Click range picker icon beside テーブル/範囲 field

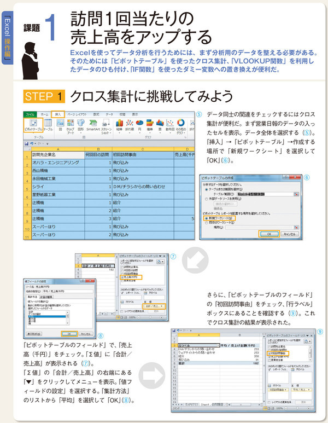pos(296,194)
